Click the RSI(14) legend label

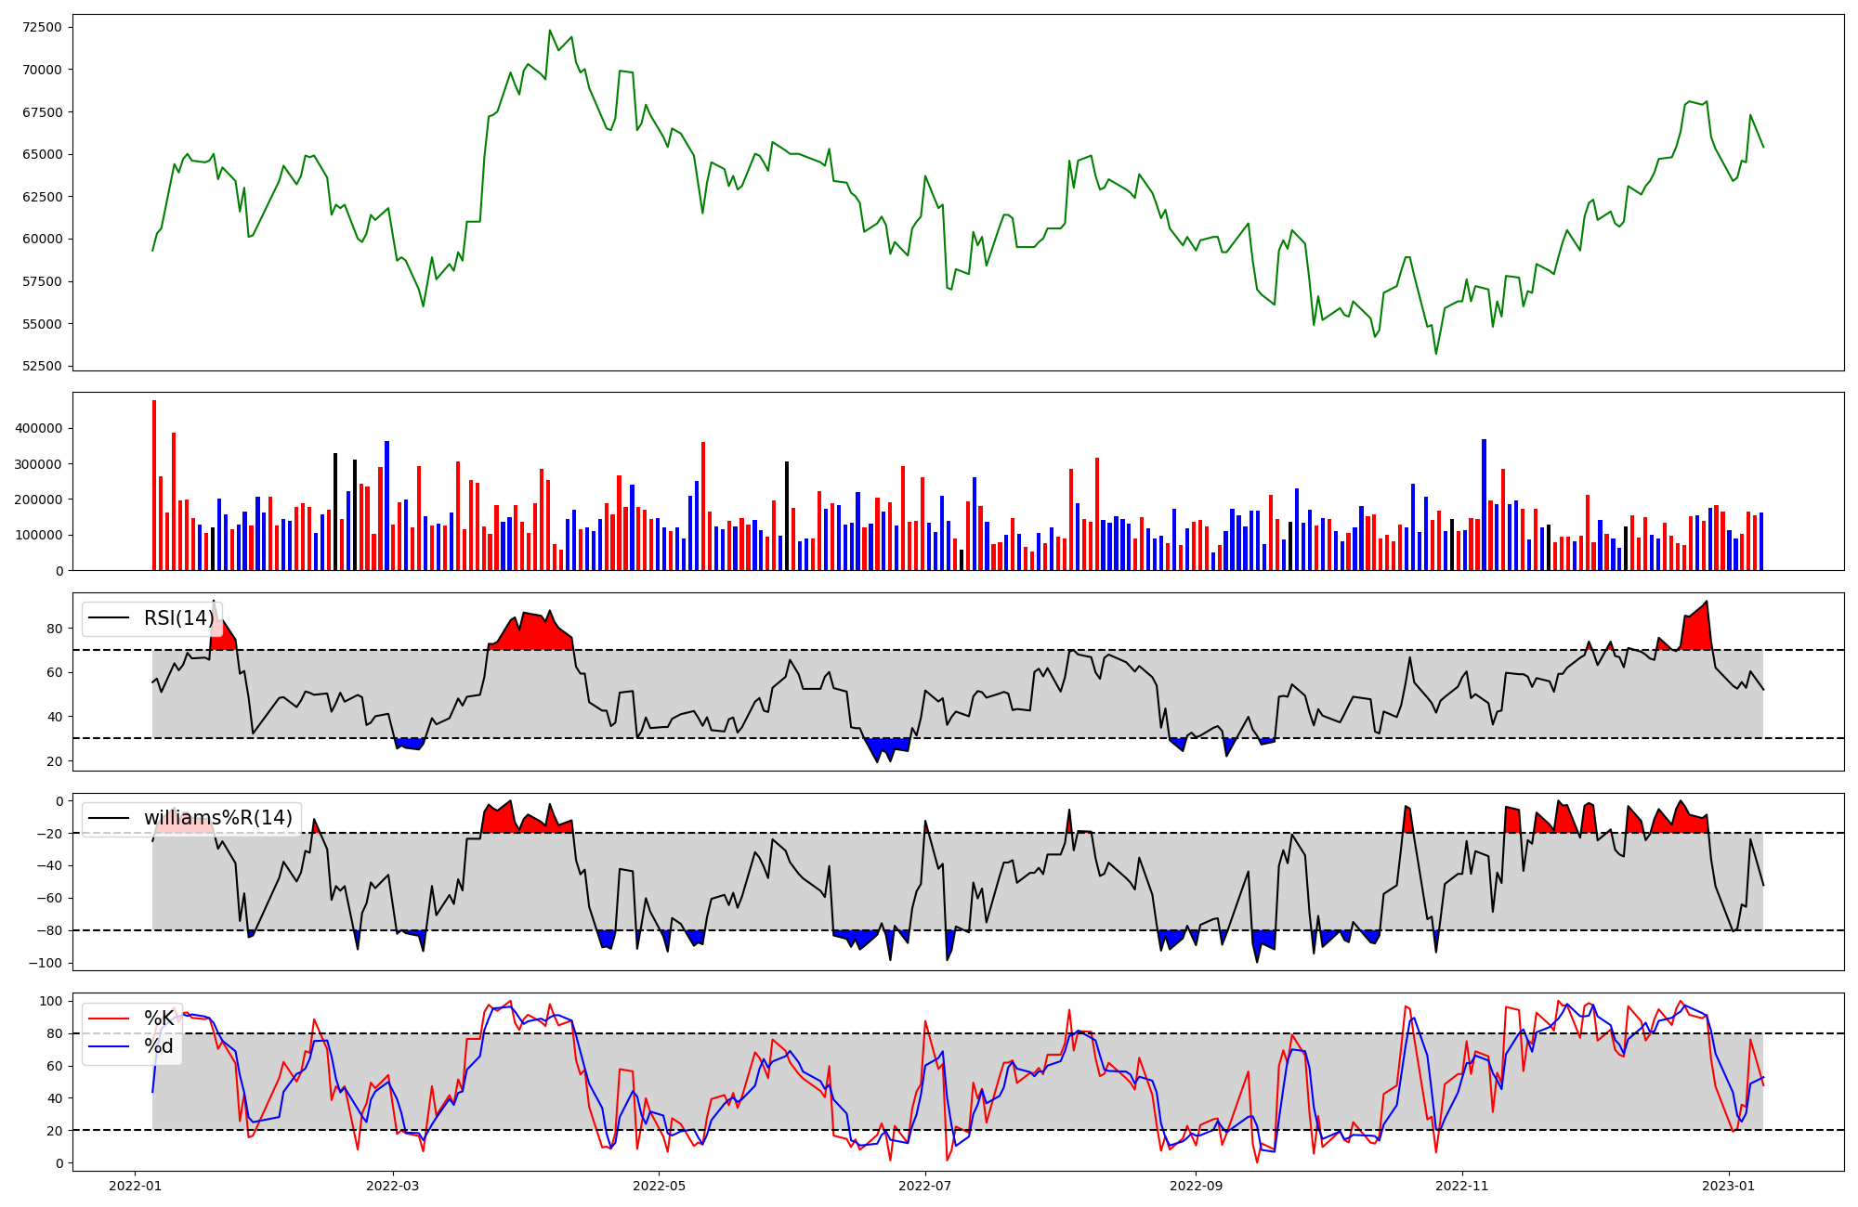point(178,618)
